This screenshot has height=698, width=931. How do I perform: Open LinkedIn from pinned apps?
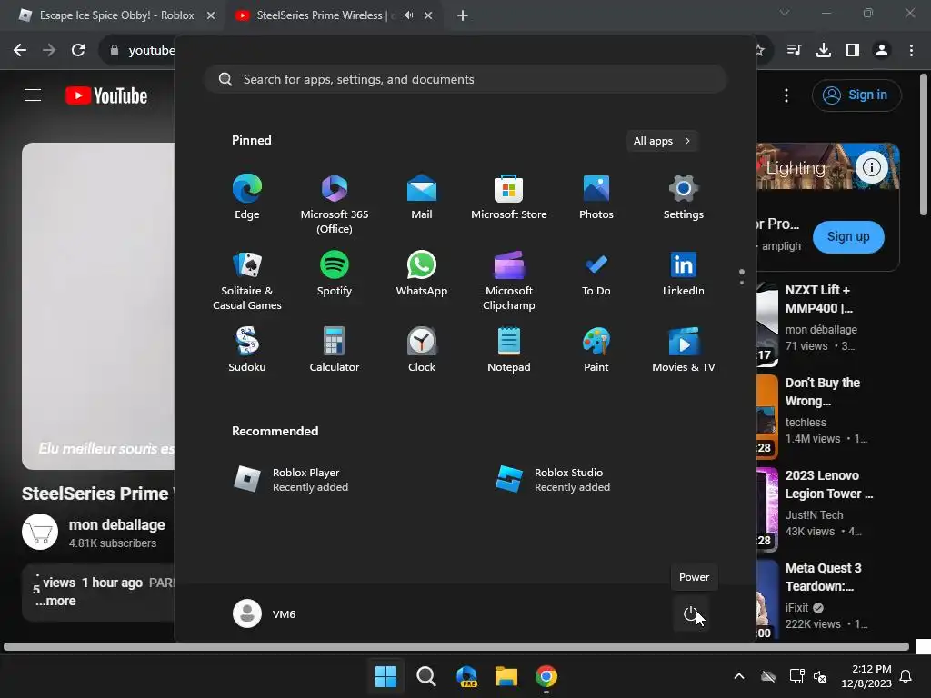[684, 274]
